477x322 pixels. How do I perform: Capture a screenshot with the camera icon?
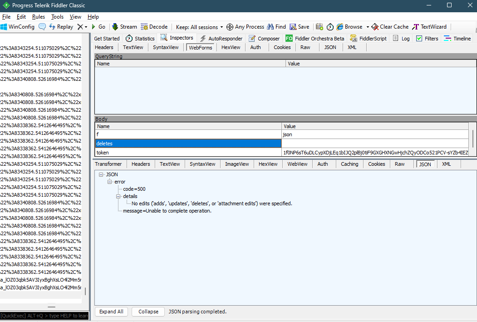coord(319,26)
